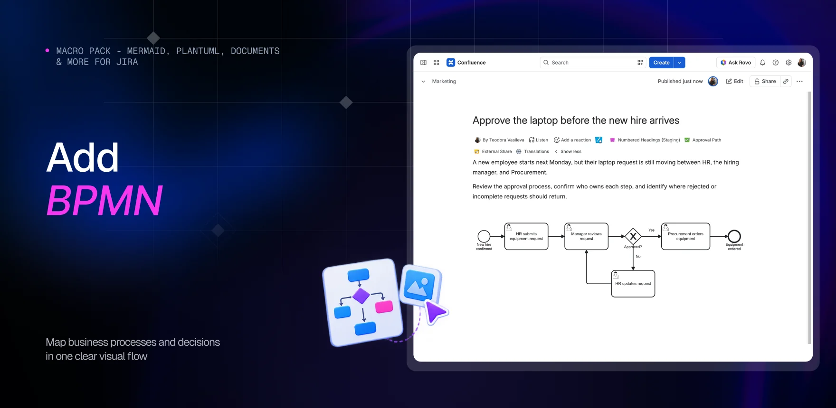Open the more actions ellipsis menu

coord(800,82)
